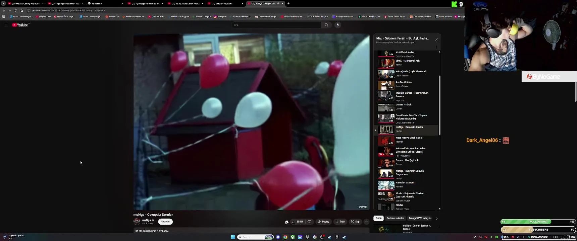Click the address bar URL

(x=68, y=10)
